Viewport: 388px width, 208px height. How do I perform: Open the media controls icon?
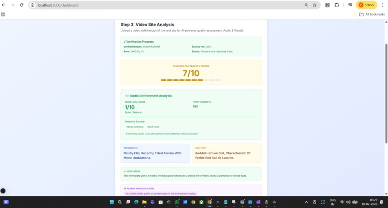(x=350, y=5)
